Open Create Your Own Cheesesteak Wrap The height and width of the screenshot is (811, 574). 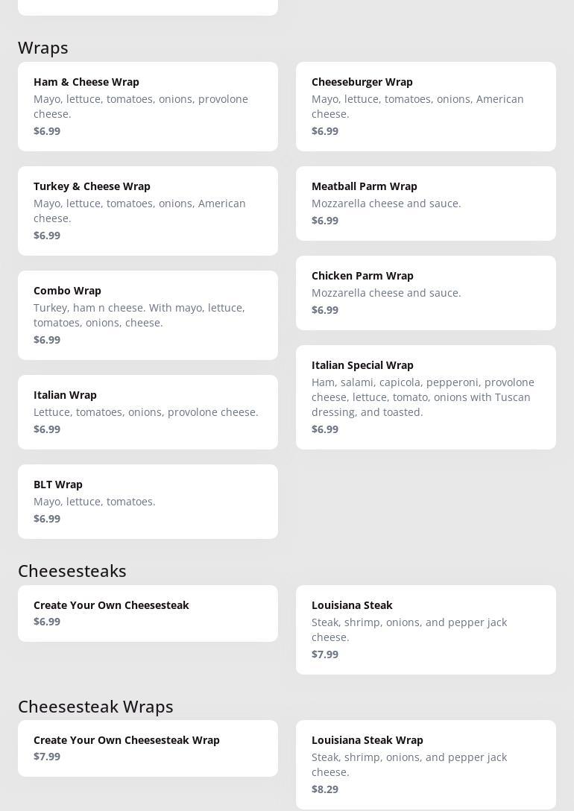148,748
